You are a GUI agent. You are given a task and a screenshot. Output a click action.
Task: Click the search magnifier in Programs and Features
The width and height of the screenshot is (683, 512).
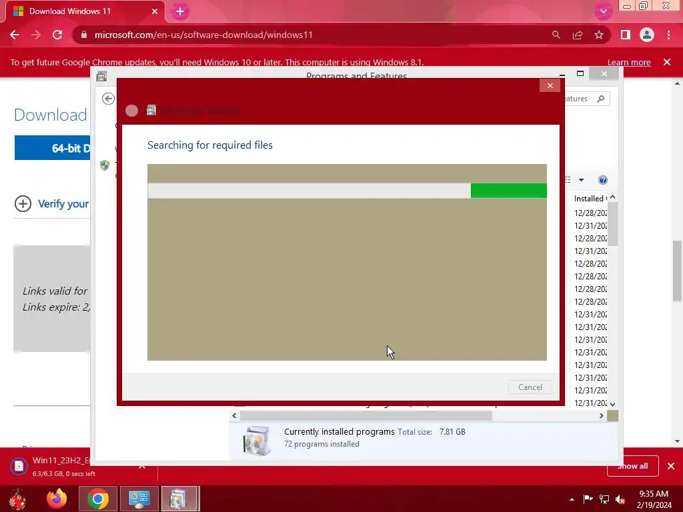coord(601,99)
